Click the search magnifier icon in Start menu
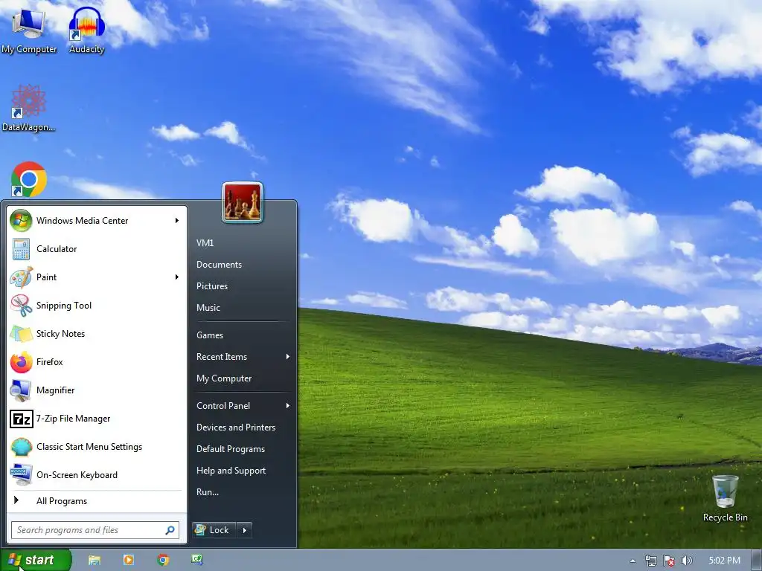This screenshot has height=571, width=762. pos(170,530)
